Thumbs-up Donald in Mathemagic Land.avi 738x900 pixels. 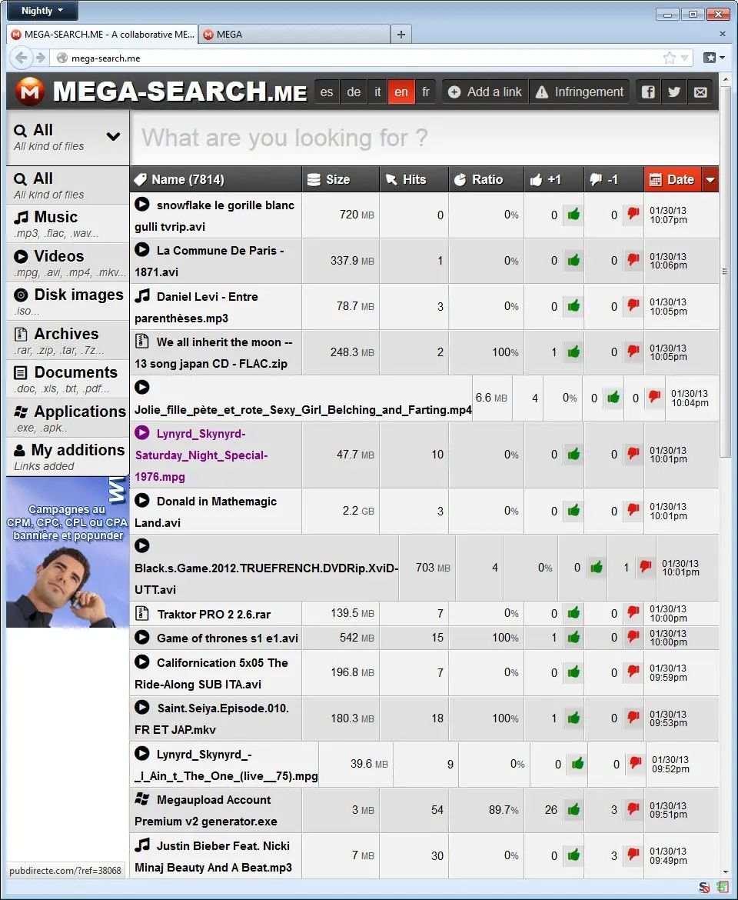[573, 510]
